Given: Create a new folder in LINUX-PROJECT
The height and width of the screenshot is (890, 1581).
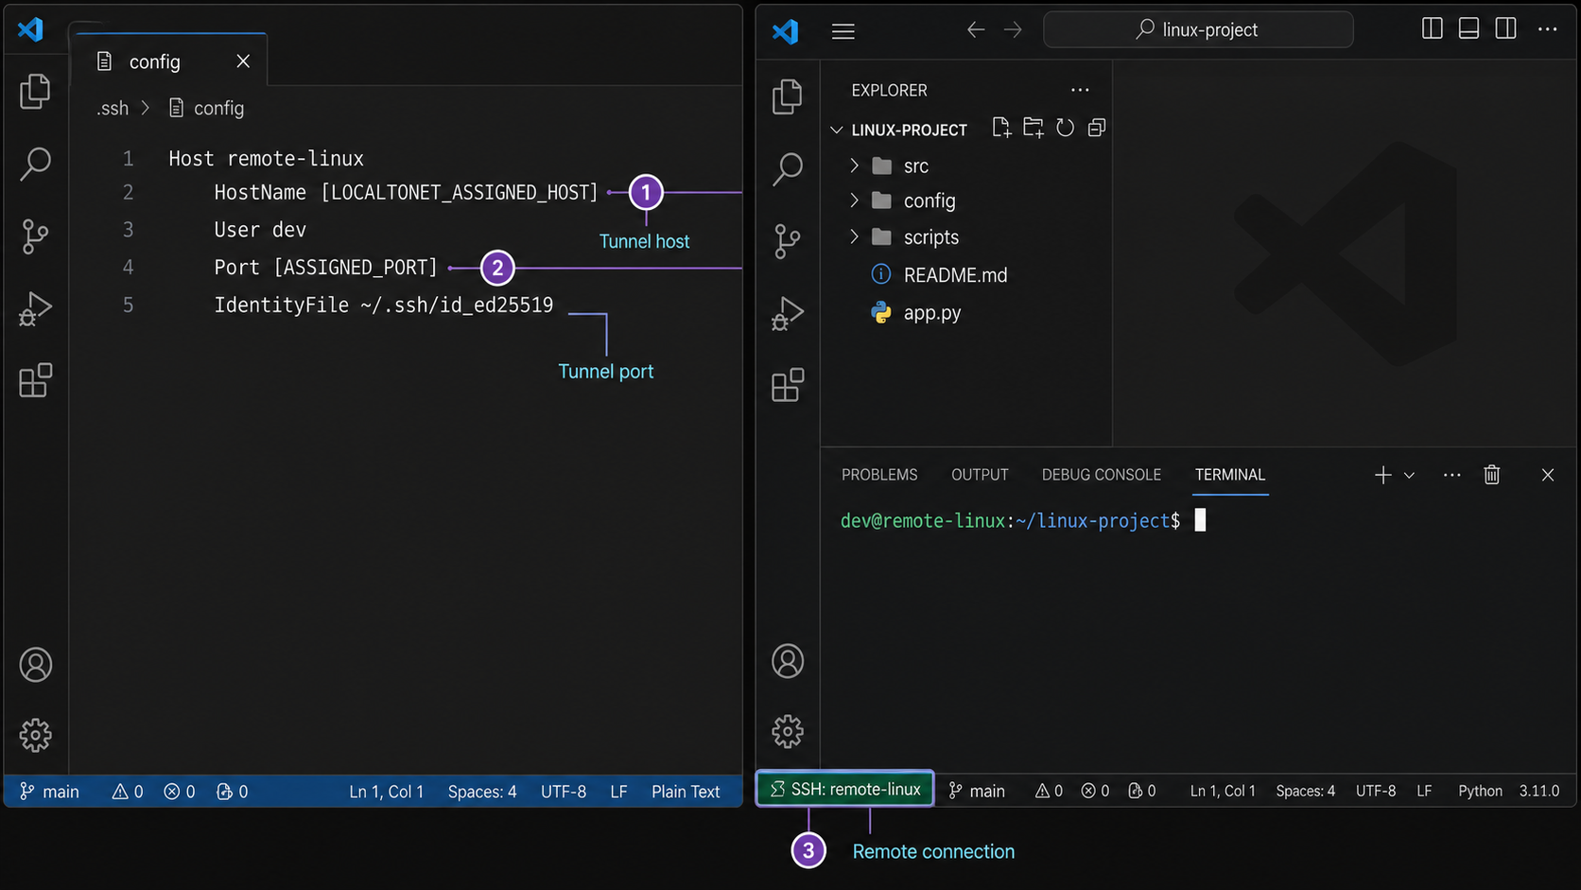Looking at the screenshot, I should [x=1034, y=128].
